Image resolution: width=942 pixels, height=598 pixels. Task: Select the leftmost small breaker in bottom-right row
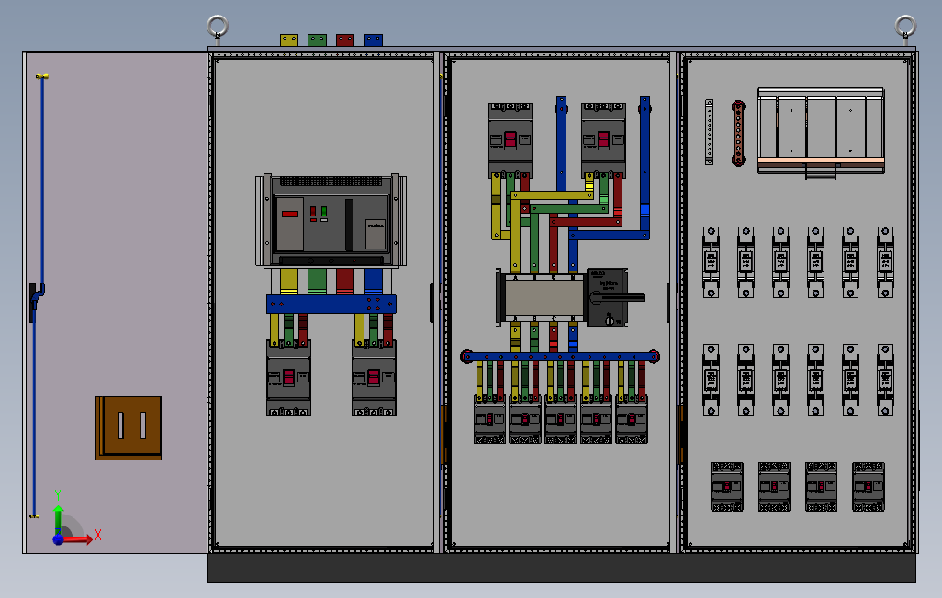tap(727, 487)
